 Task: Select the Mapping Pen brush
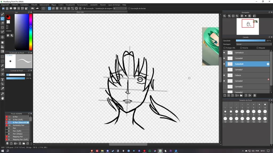click(x=17, y=137)
